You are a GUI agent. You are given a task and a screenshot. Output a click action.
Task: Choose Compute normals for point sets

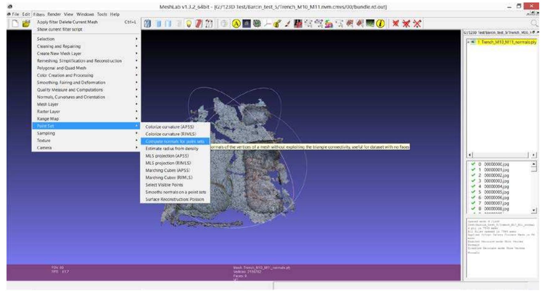coord(175,141)
